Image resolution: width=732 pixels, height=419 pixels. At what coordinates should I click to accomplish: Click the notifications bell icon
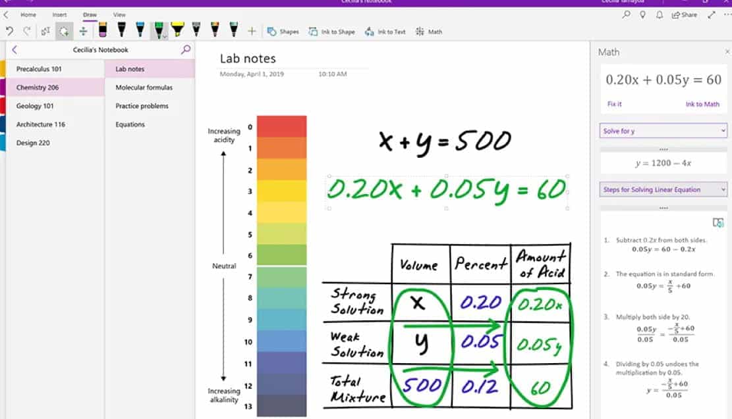[659, 14]
